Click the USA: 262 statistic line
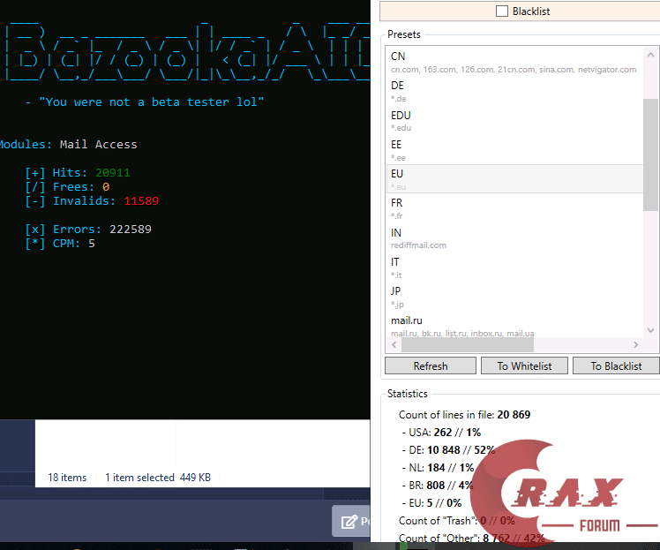660x550 pixels. tap(441, 433)
